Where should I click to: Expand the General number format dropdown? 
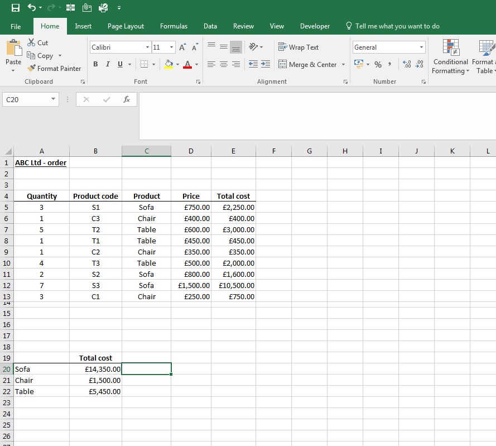tap(421, 47)
